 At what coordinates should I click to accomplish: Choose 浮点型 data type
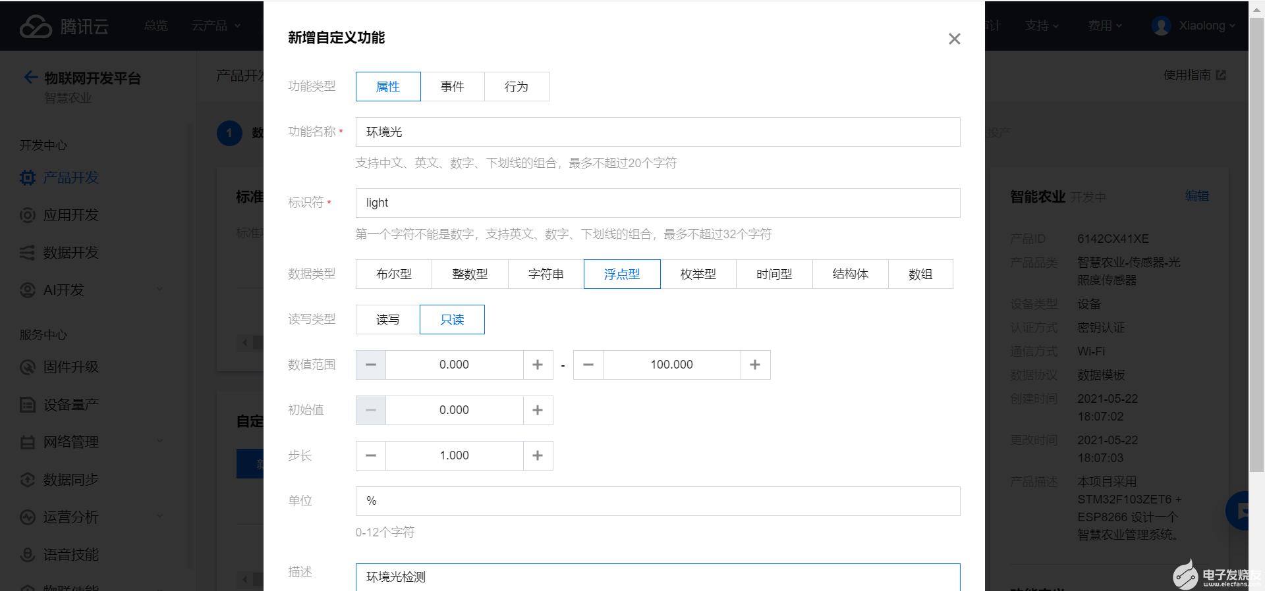[622, 274]
